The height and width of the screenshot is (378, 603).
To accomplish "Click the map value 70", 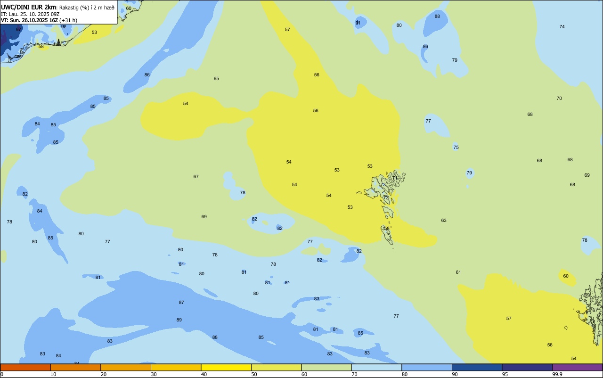I will [x=559, y=99].
